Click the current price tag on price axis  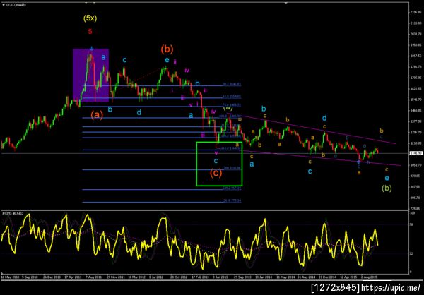tap(415, 153)
